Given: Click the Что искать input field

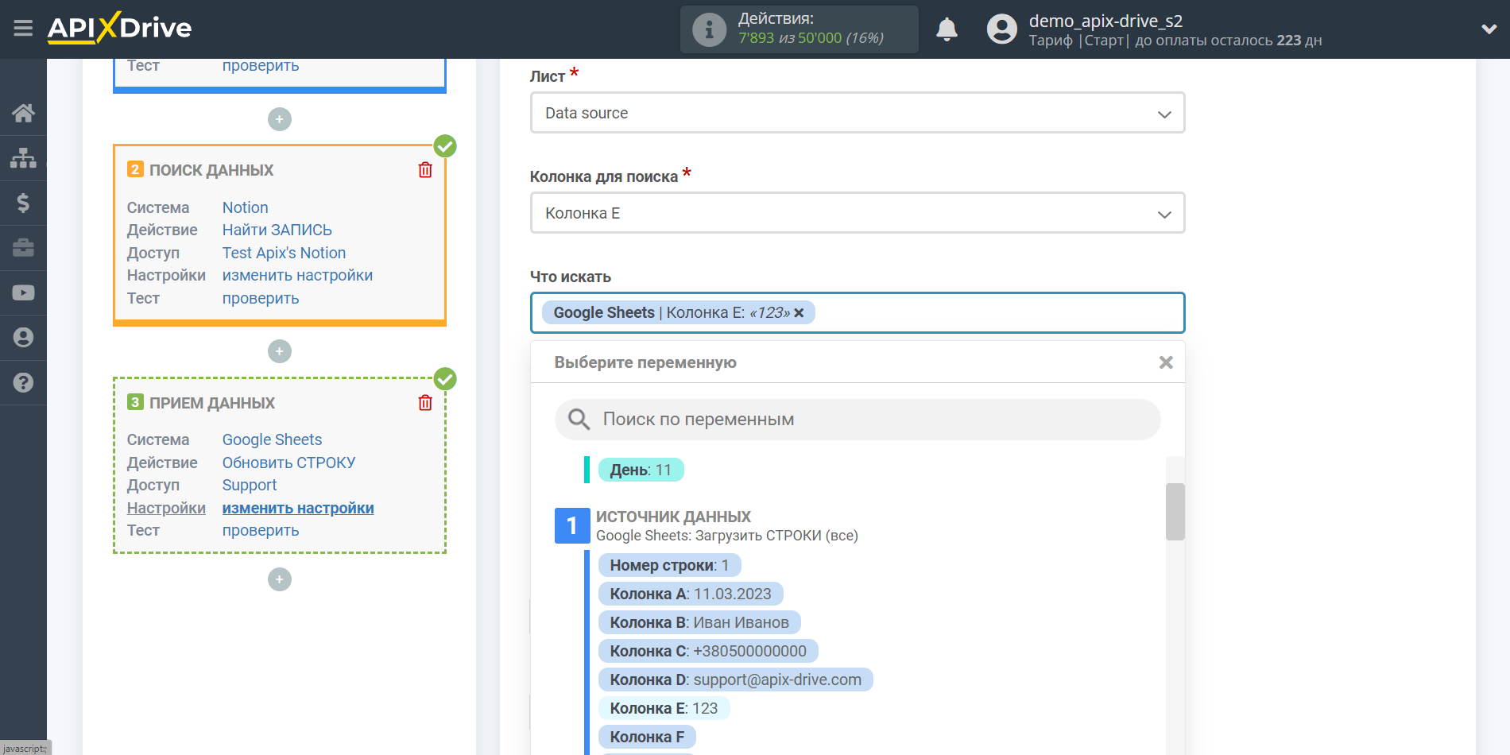Looking at the screenshot, I should click(858, 313).
